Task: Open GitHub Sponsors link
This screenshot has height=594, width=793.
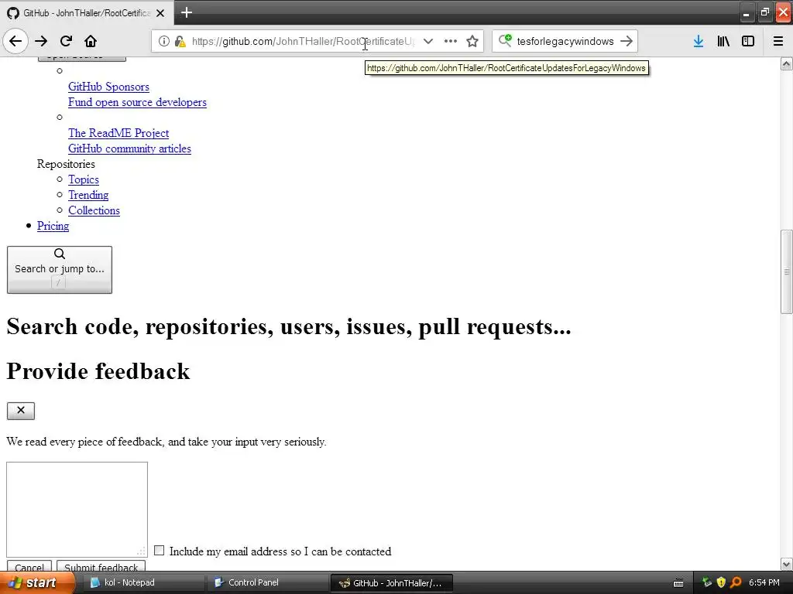Action: point(108,87)
